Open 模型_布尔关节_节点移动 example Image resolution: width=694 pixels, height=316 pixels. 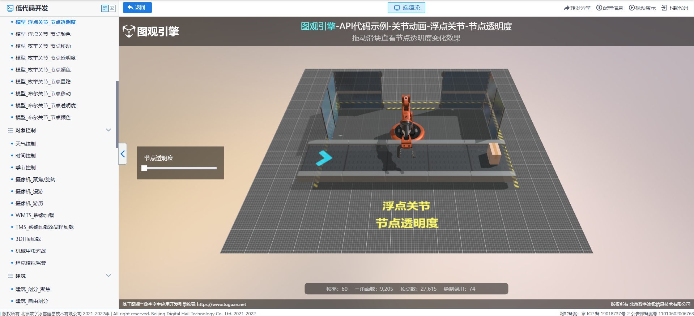coord(43,94)
